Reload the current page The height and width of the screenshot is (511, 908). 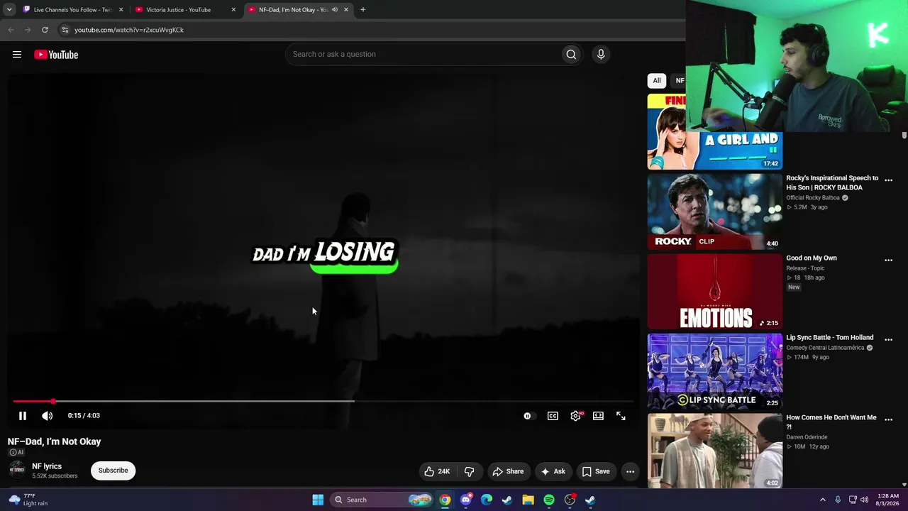tap(45, 30)
